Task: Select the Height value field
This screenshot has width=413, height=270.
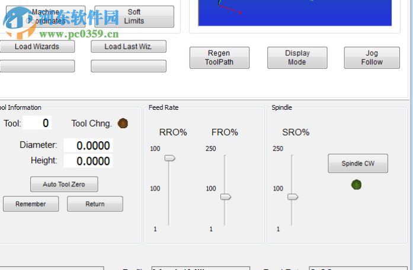Action: tap(88, 161)
